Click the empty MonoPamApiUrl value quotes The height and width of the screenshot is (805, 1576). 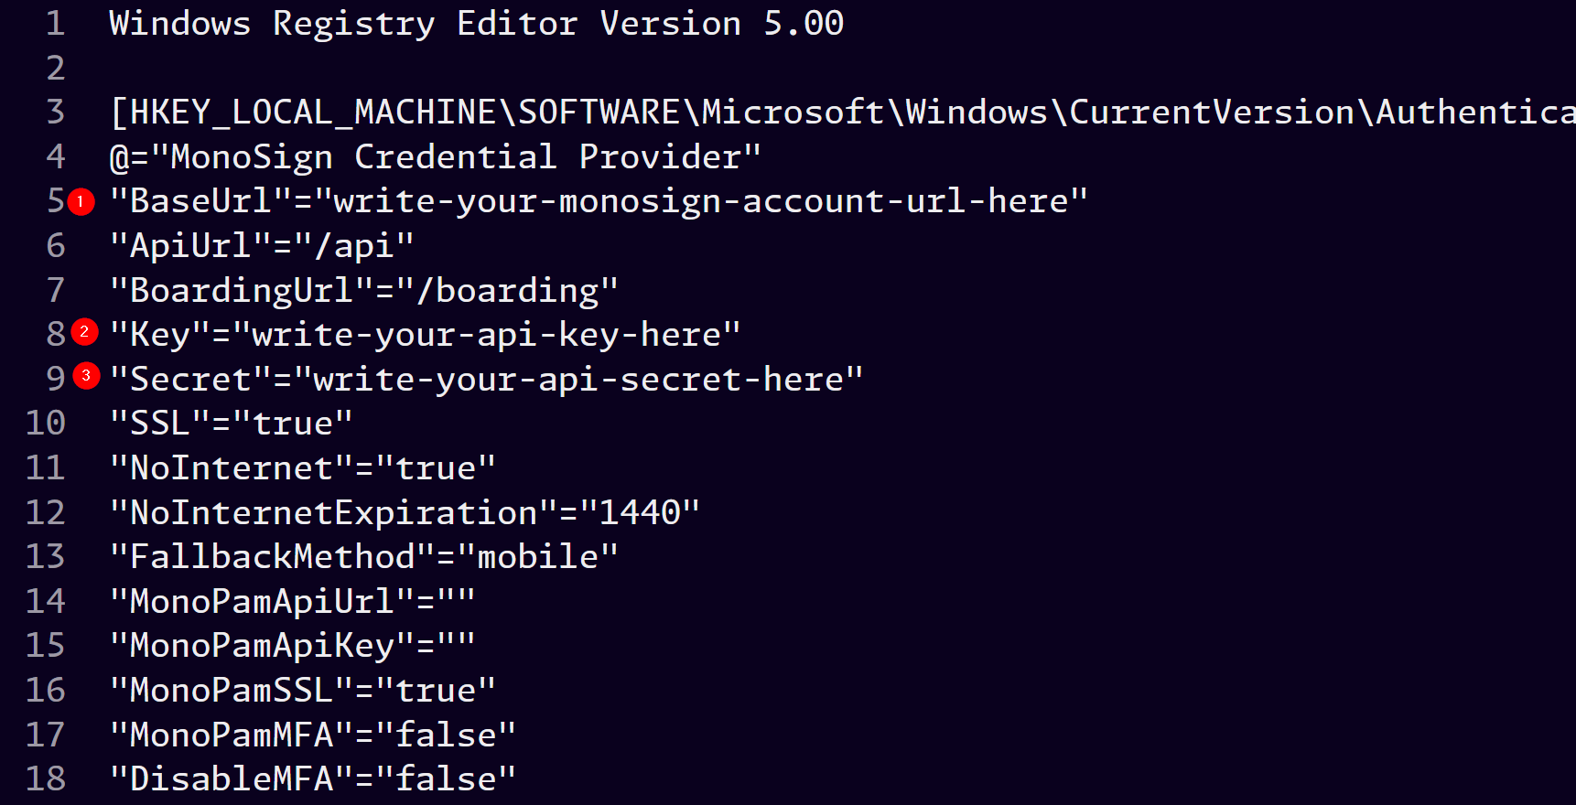[456, 602]
